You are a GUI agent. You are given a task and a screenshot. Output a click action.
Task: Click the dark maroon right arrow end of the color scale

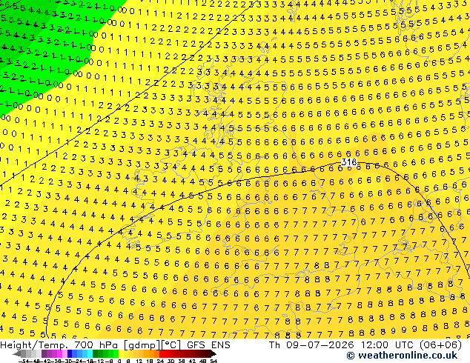[x=213, y=354]
